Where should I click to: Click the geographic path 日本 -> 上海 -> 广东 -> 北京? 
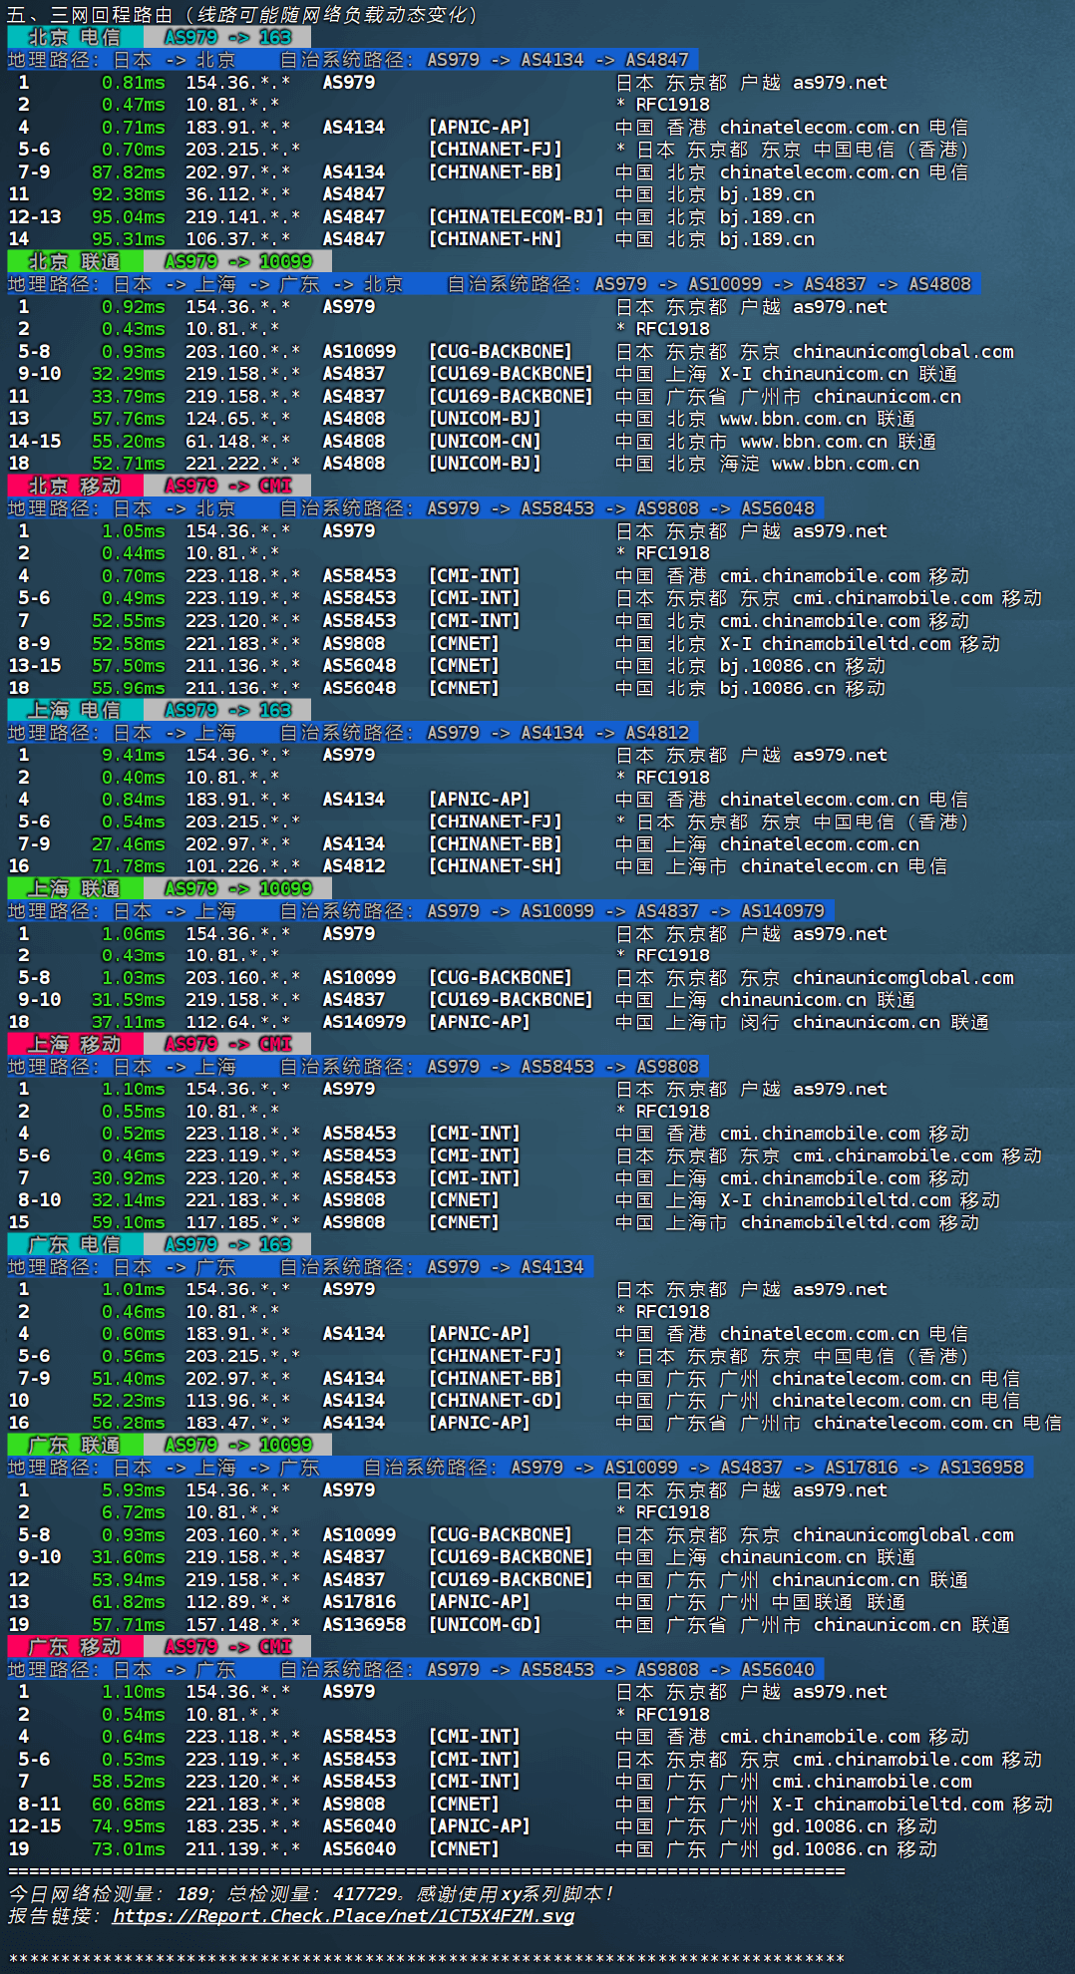tap(258, 284)
